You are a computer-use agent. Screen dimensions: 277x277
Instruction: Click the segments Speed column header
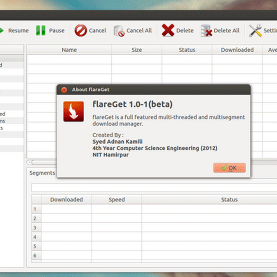click(117, 200)
